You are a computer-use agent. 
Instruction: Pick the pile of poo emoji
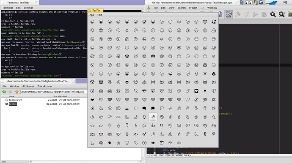214,74
